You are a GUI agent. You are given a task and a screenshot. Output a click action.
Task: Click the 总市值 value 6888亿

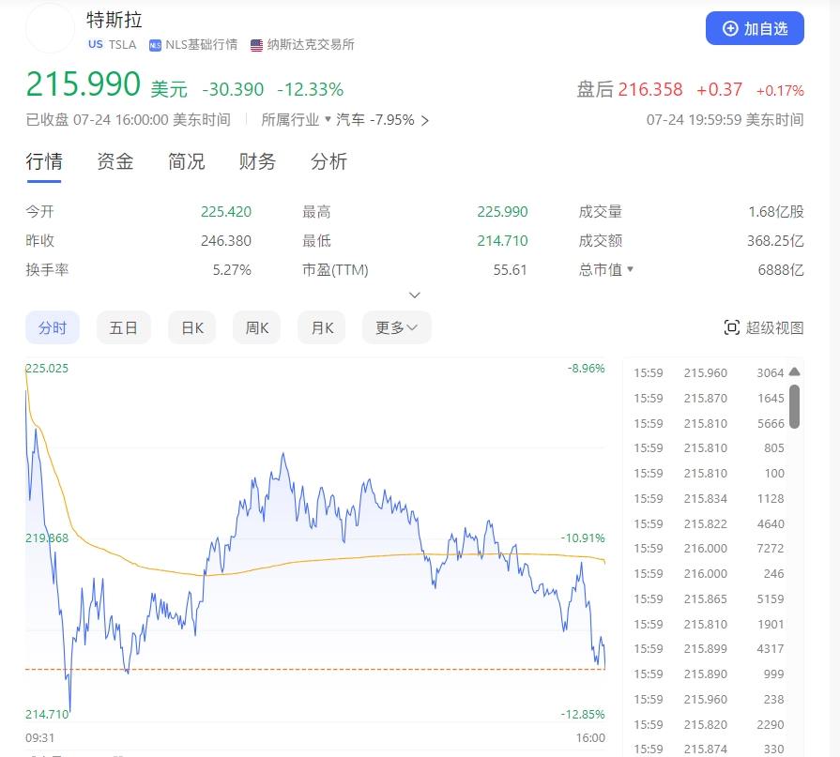pos(781,270)
